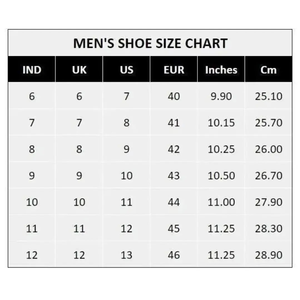The height and width of the screenshot is (300, 300).
Task: Select the 27.90 cm value
Action: 269,202
